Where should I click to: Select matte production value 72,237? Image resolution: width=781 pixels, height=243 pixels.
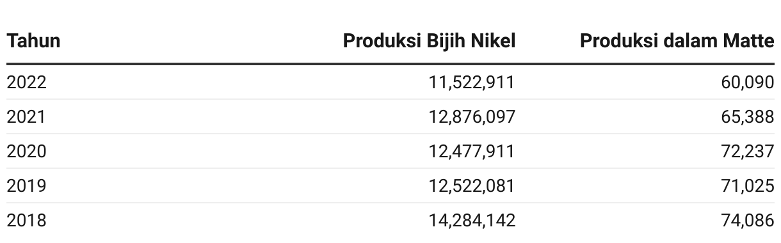tap(747, 152)
